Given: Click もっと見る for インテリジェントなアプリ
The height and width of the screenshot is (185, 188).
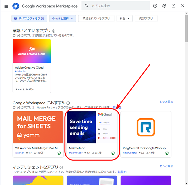Looking at the screenshot, I should click(166, 166).
